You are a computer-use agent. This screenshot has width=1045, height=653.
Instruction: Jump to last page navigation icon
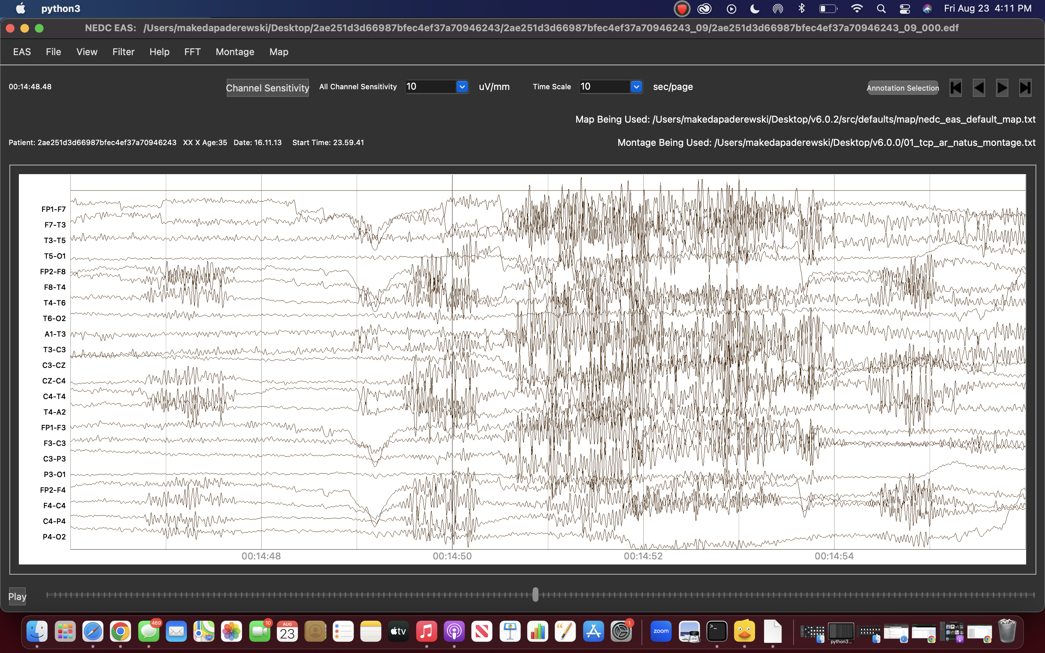1025,88
